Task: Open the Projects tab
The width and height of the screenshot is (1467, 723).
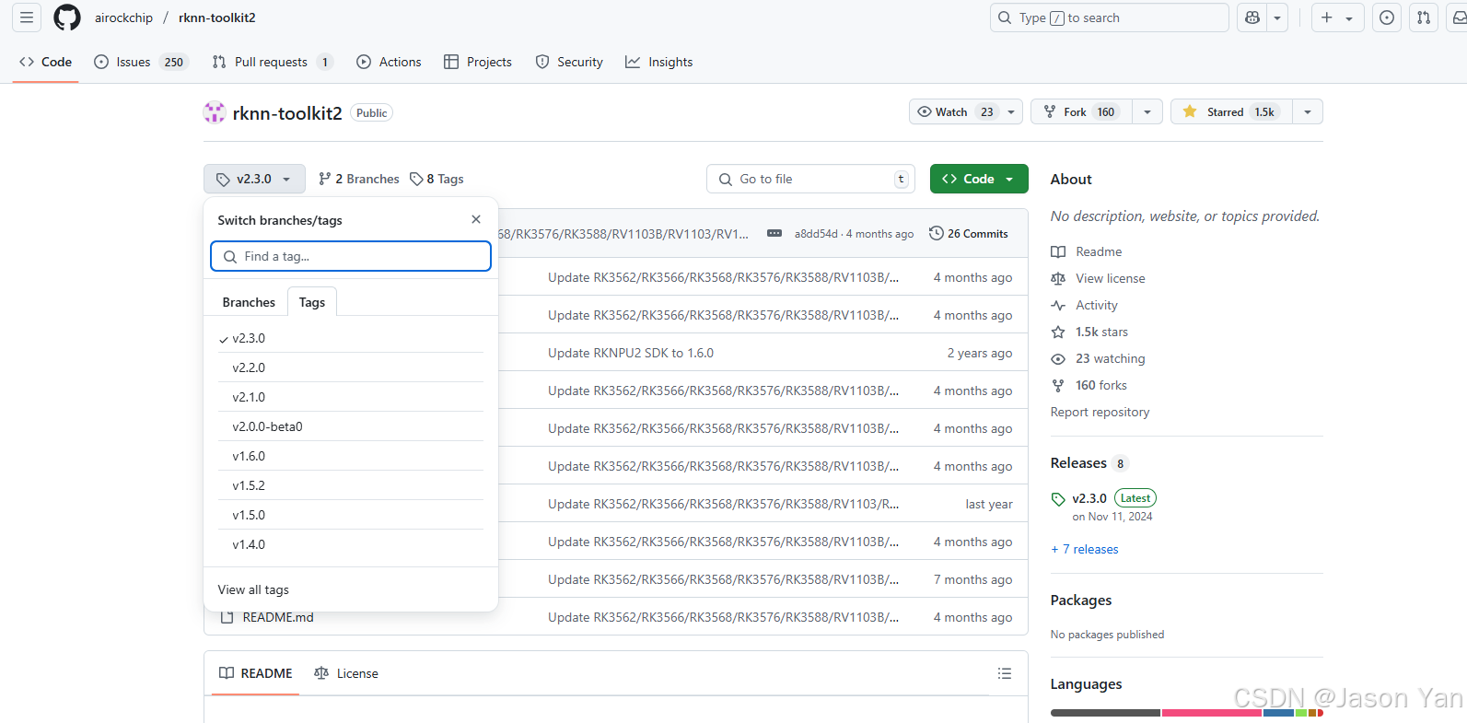Action: (478, 62)
